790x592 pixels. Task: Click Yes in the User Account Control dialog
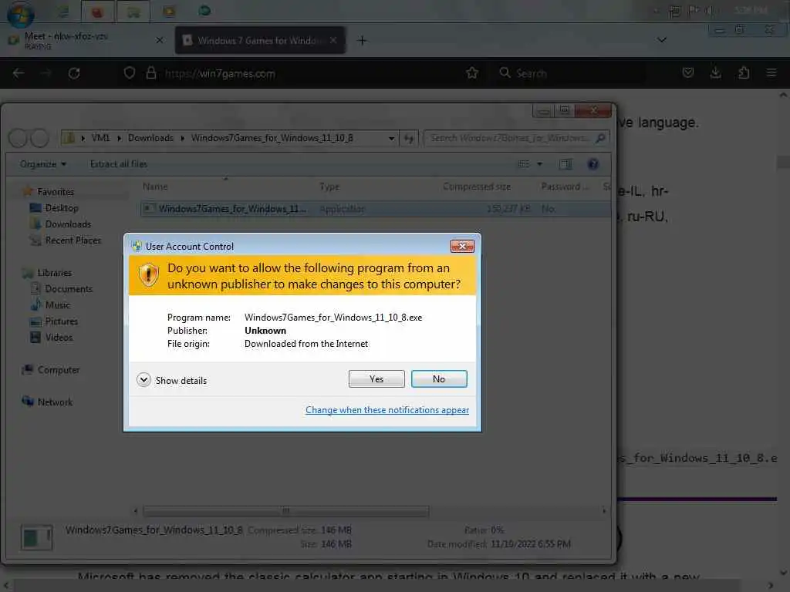[x=376, y=379]
